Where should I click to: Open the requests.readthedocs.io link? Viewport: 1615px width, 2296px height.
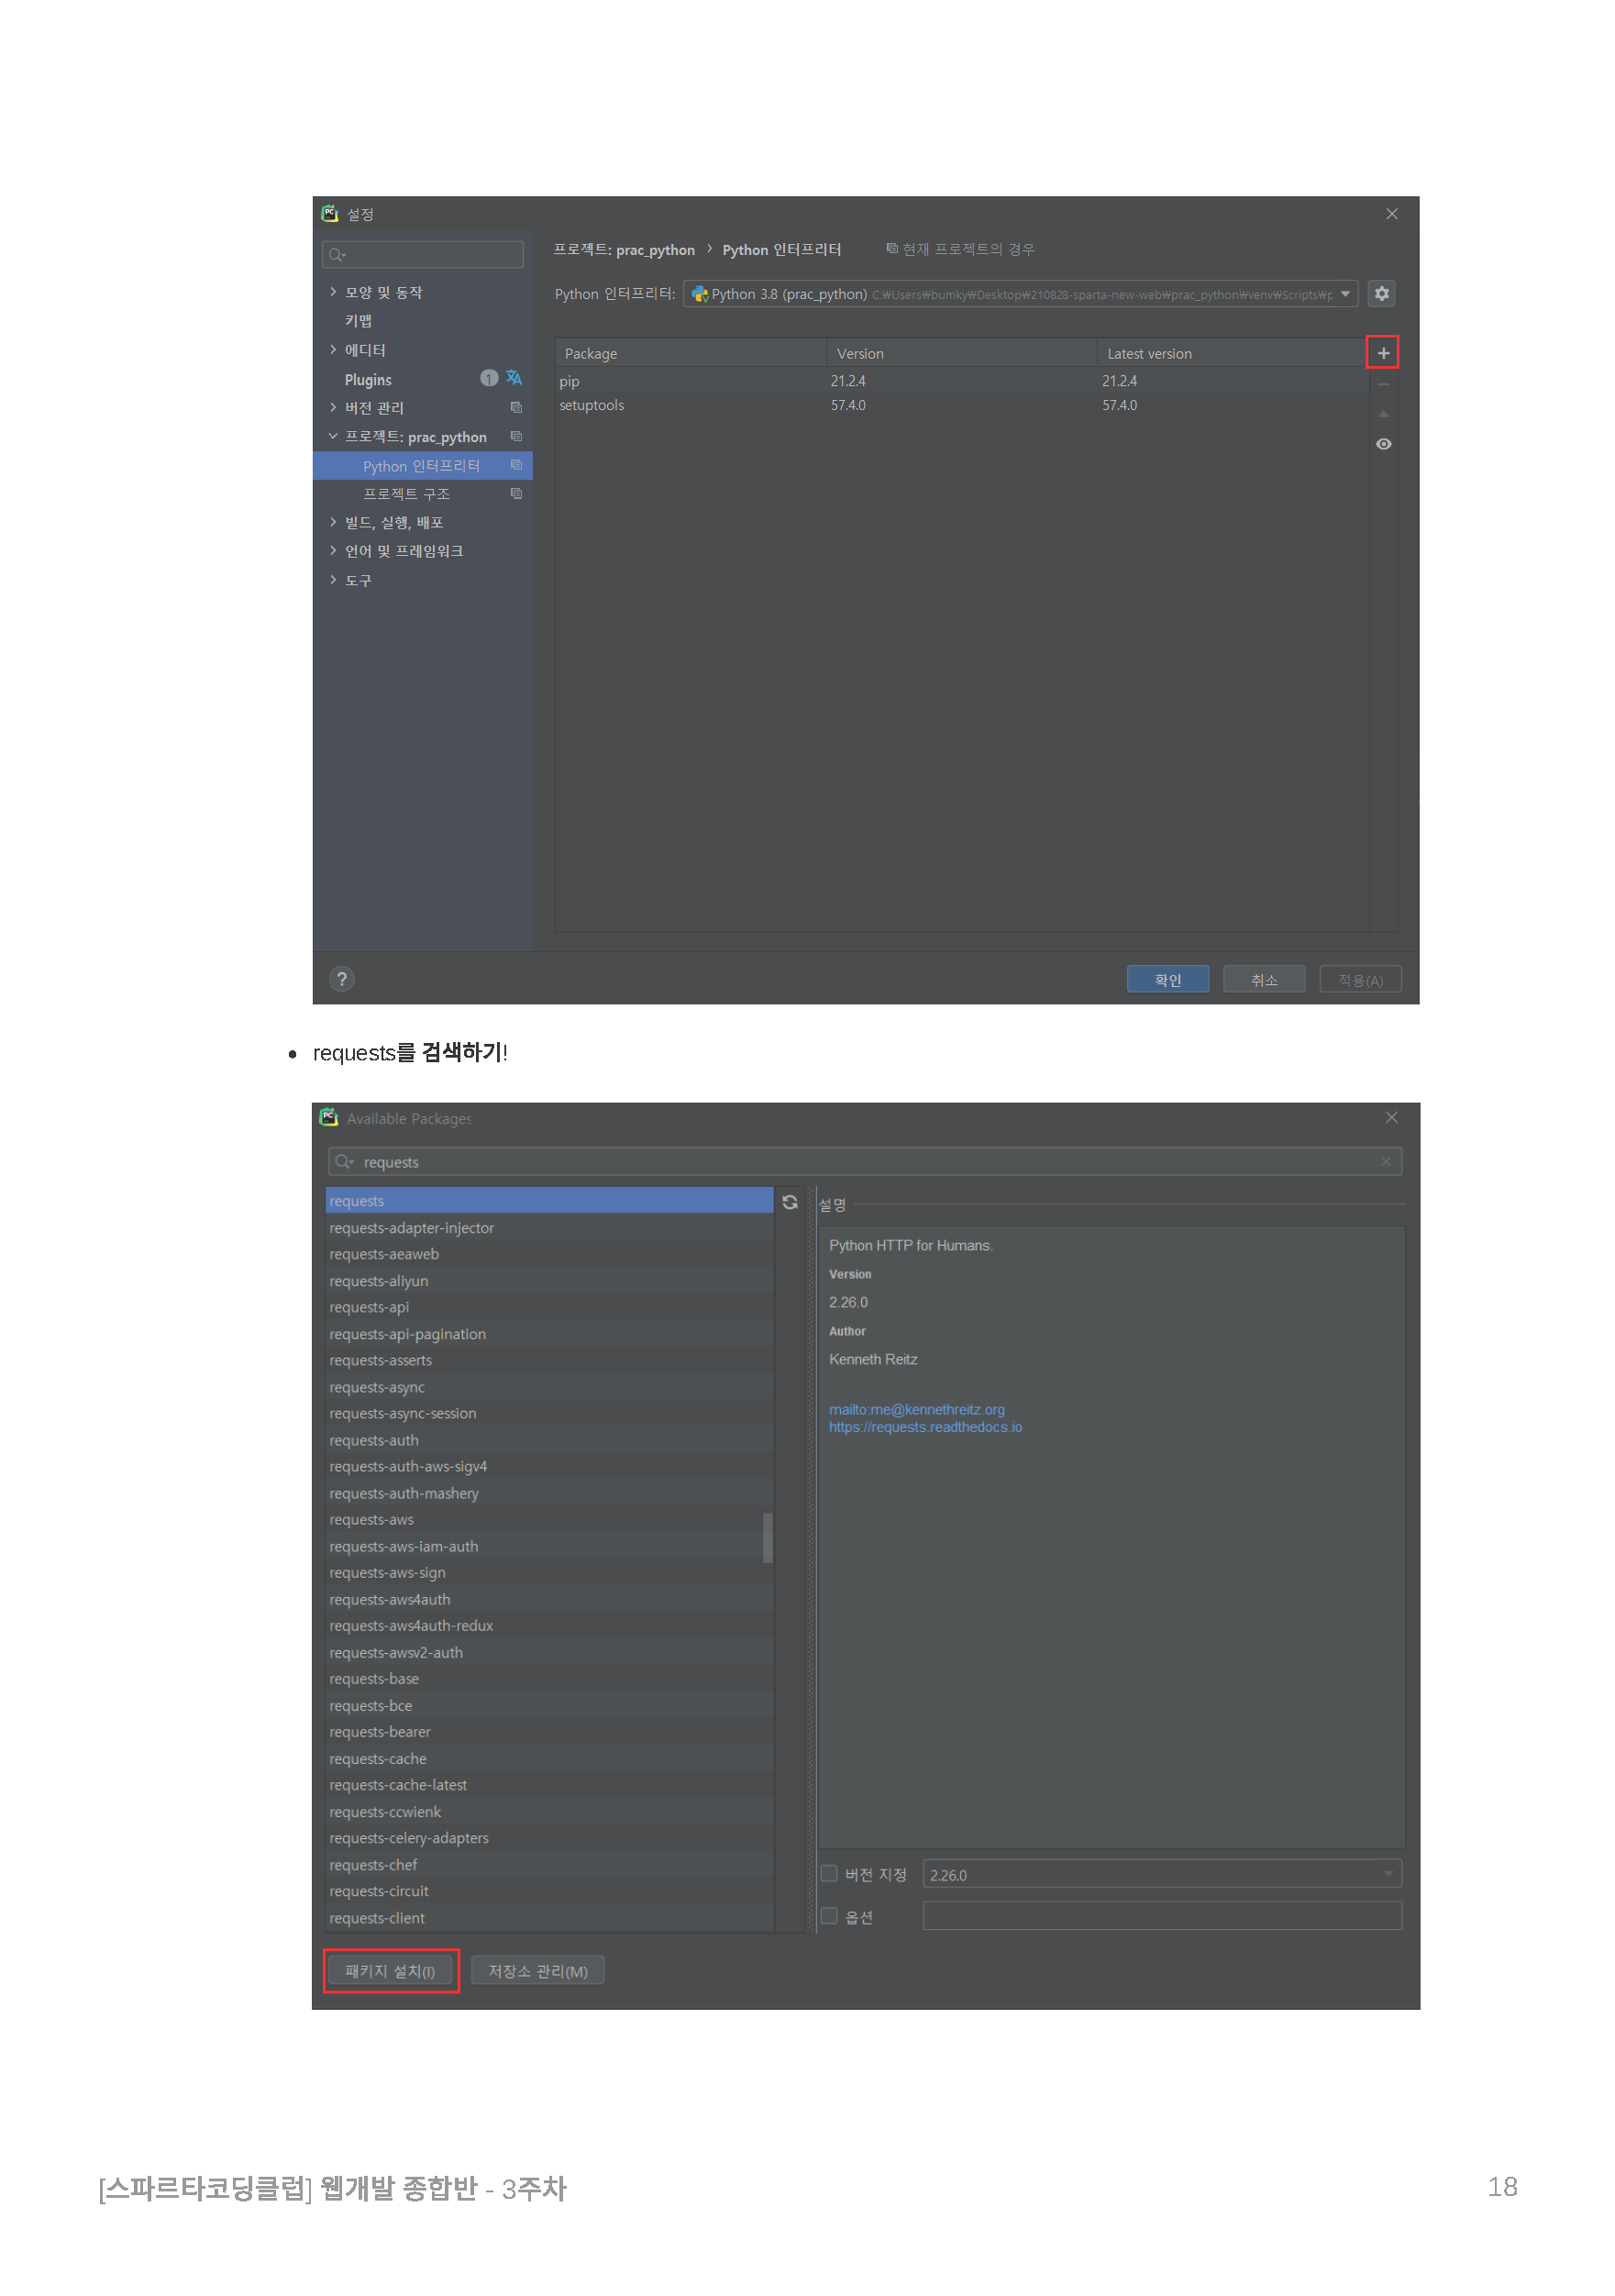click(925, 1427)
